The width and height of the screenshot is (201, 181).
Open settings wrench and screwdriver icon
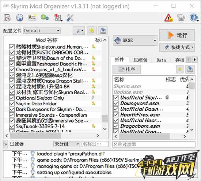click(x=70, y=18)
